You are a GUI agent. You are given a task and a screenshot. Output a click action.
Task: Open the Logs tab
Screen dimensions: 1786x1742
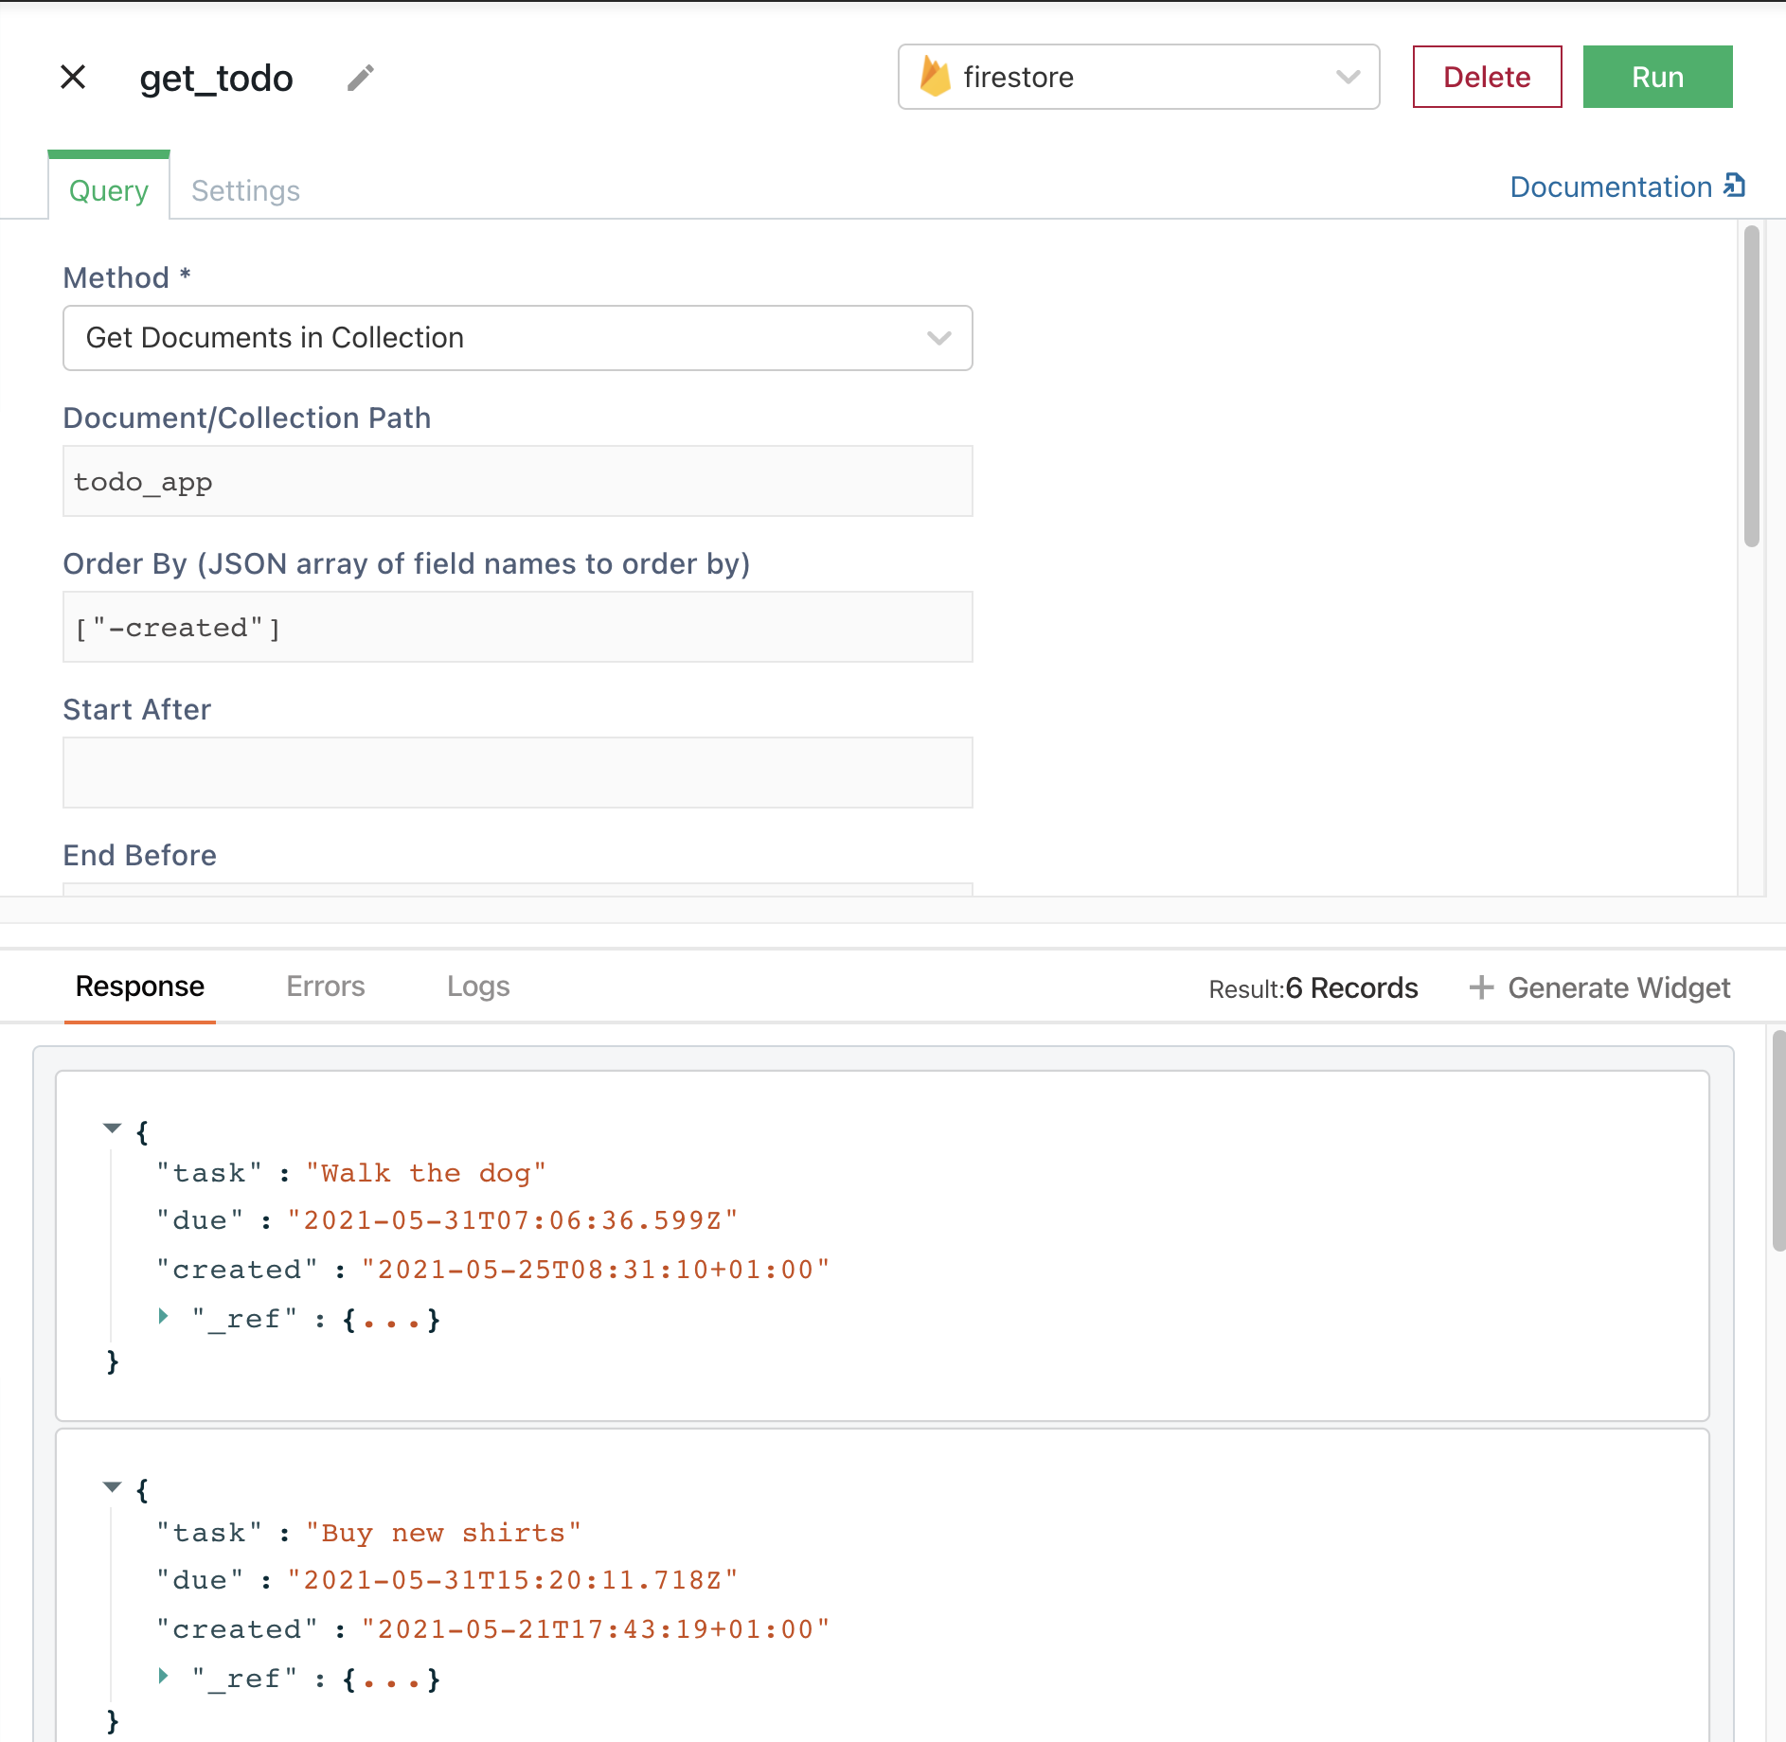[477, 986]
